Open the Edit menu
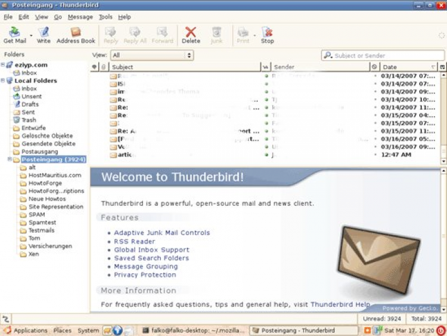 click(x=24, y=17)
